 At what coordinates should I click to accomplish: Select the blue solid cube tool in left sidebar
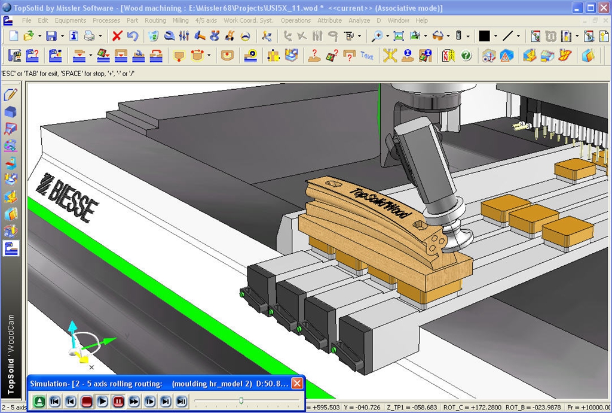(x=11, y=112)
